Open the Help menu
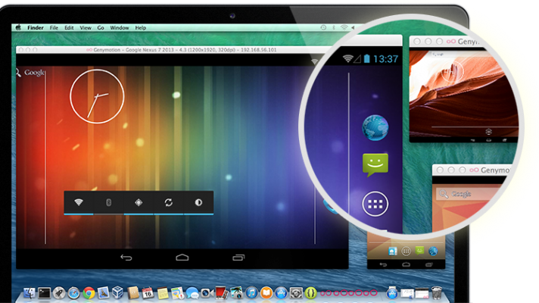This screenshot has width=539, height=303. tap(140, 27)
